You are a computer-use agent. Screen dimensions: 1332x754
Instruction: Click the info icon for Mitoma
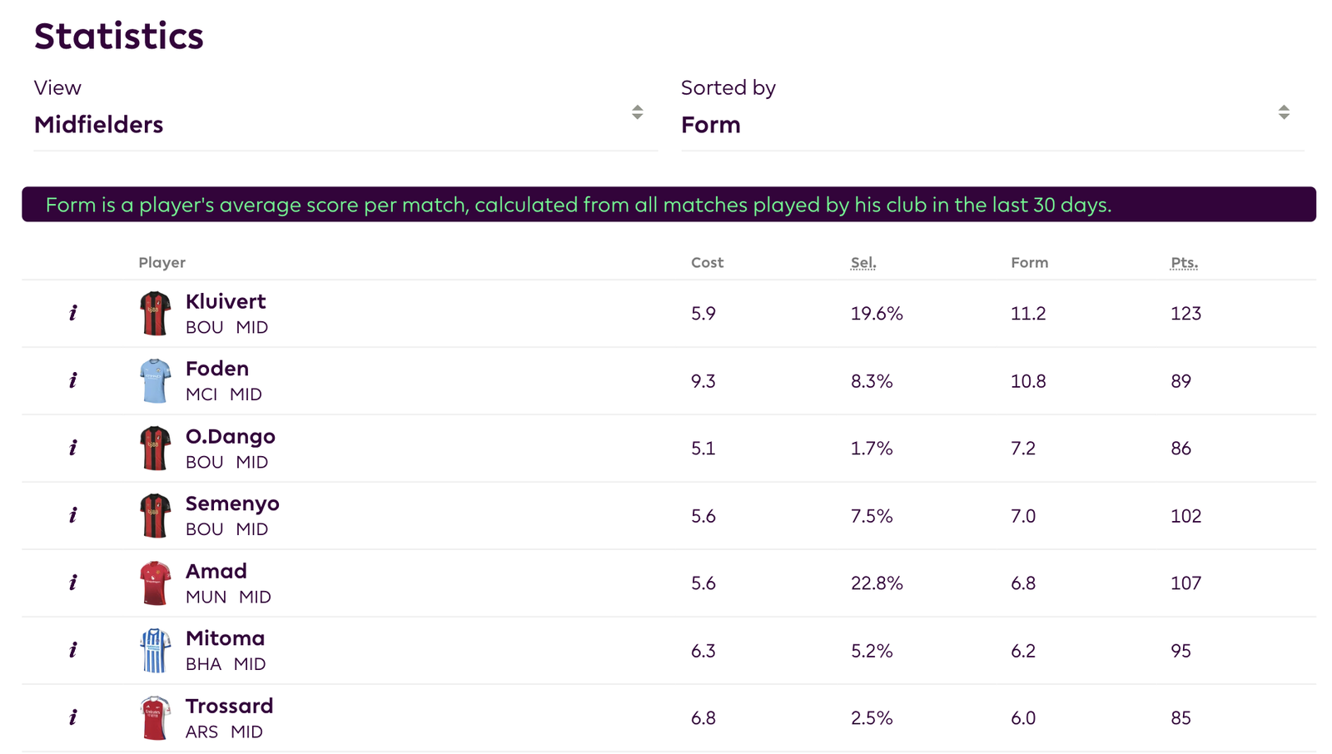(73, 650)
